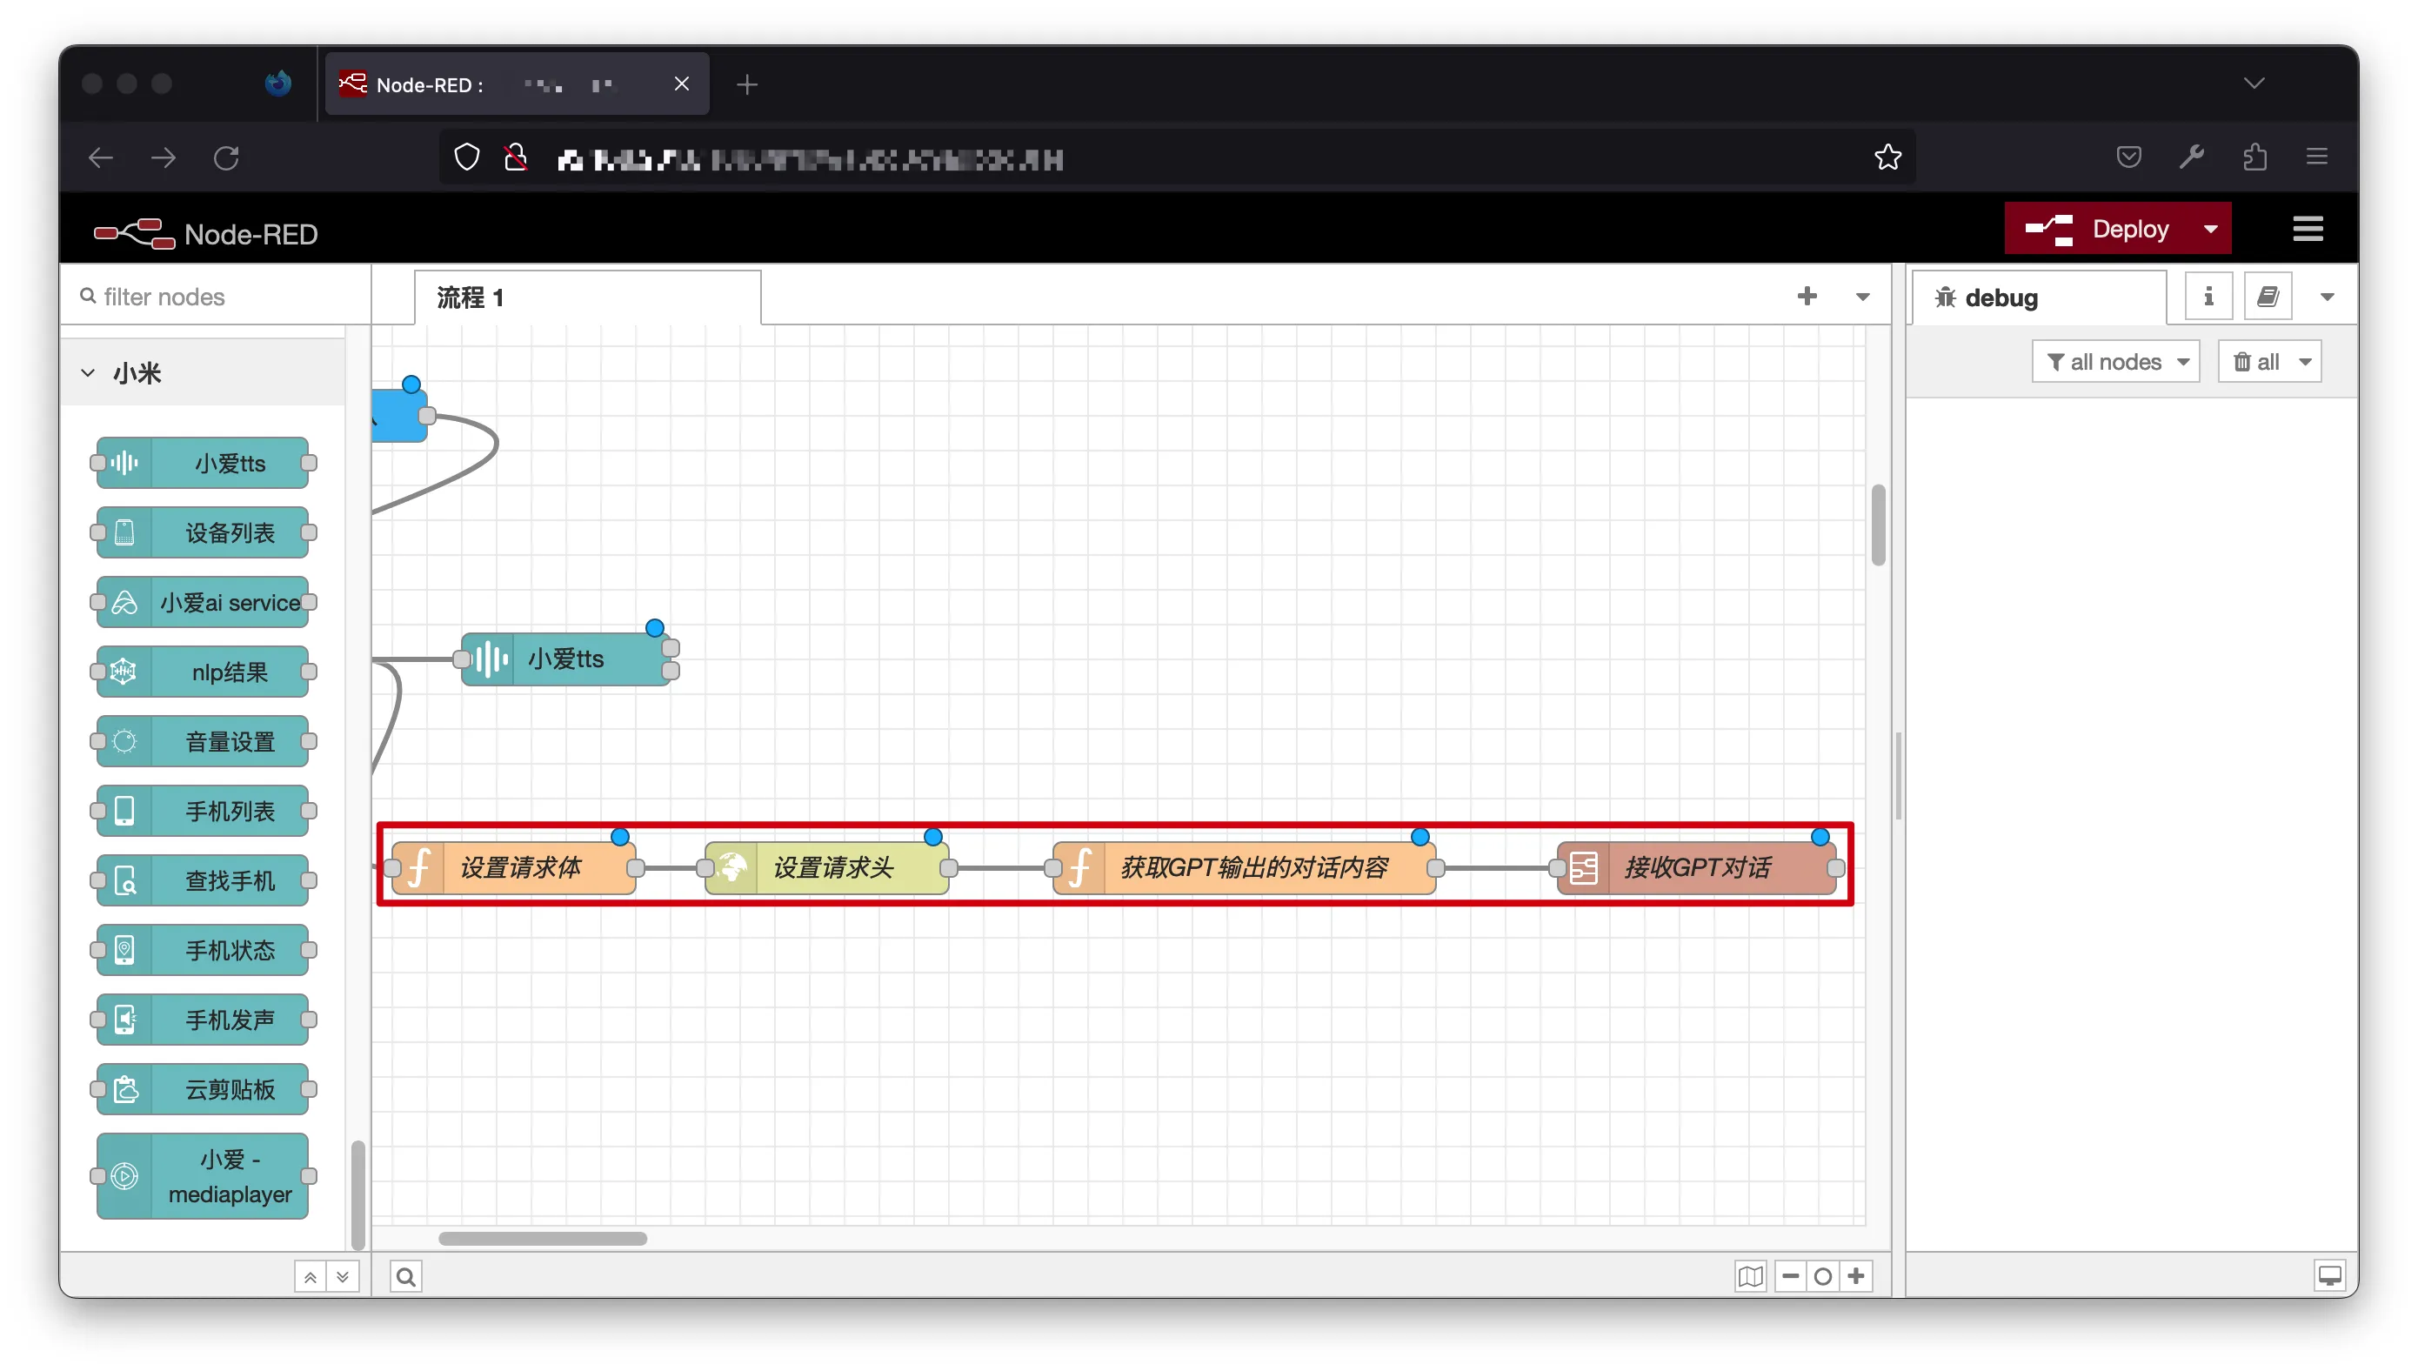Pick the 设备列表 node from the palette
Screen dimensions: 2418x1371
203,532
